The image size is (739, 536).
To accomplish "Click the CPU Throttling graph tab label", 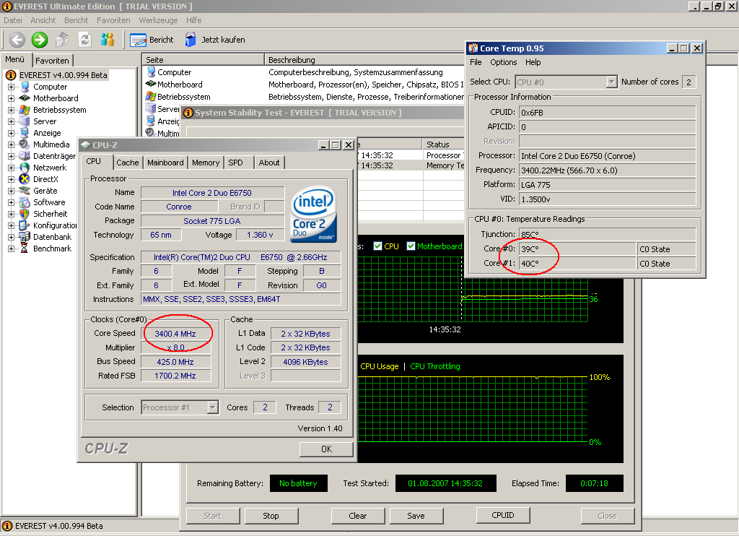I will (435, 366).
